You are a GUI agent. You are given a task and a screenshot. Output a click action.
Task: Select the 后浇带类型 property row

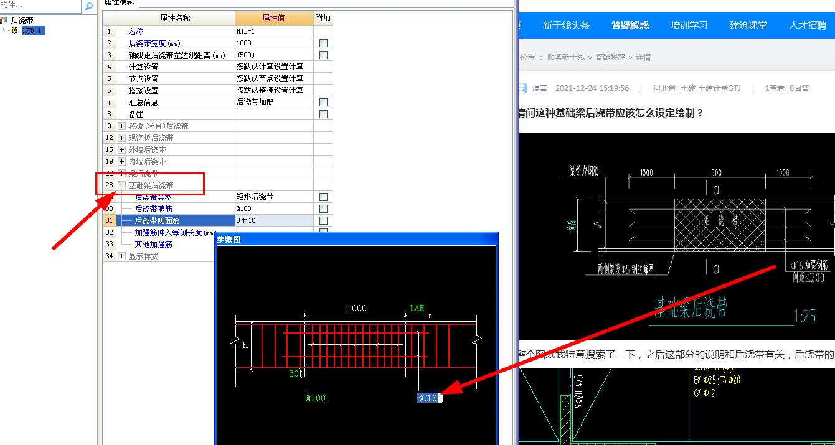click(x=153, y=197)
